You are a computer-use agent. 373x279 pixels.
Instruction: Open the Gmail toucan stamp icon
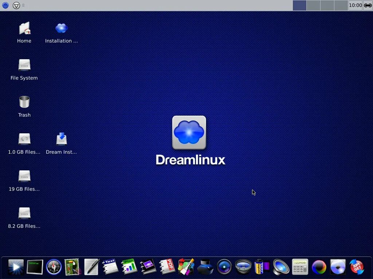[72, 267]
